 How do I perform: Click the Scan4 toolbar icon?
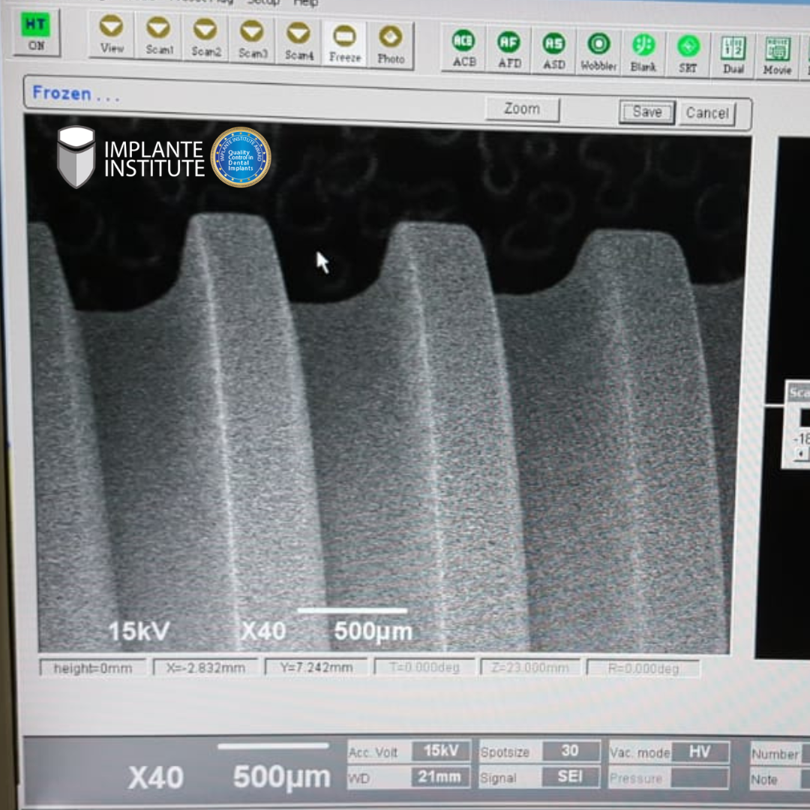coord(298,41)
